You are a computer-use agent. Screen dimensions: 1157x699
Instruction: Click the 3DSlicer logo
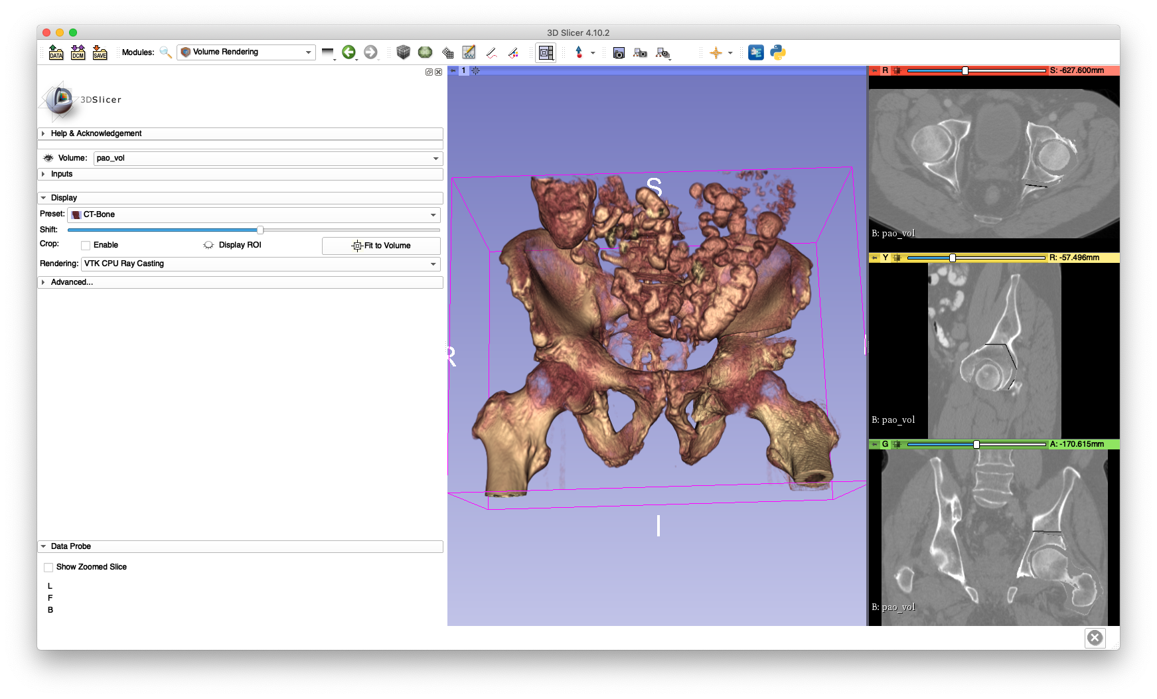tap(81, 100)
